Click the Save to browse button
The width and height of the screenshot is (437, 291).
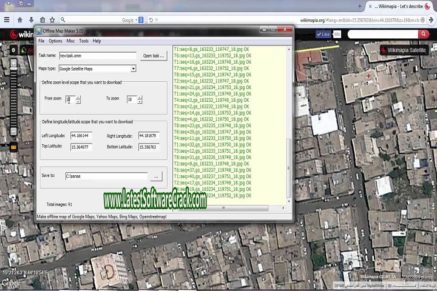pyautogui.click(x=157, y=176)
